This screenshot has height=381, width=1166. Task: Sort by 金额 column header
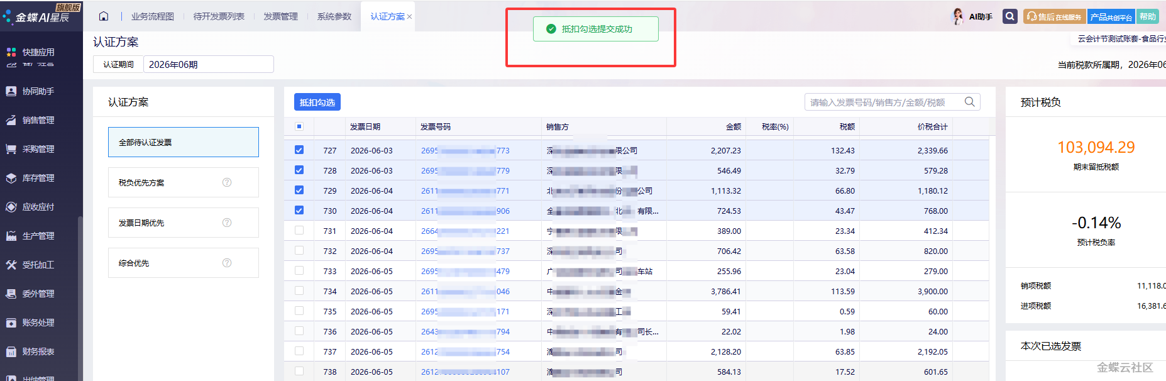(x=733, y=126)
